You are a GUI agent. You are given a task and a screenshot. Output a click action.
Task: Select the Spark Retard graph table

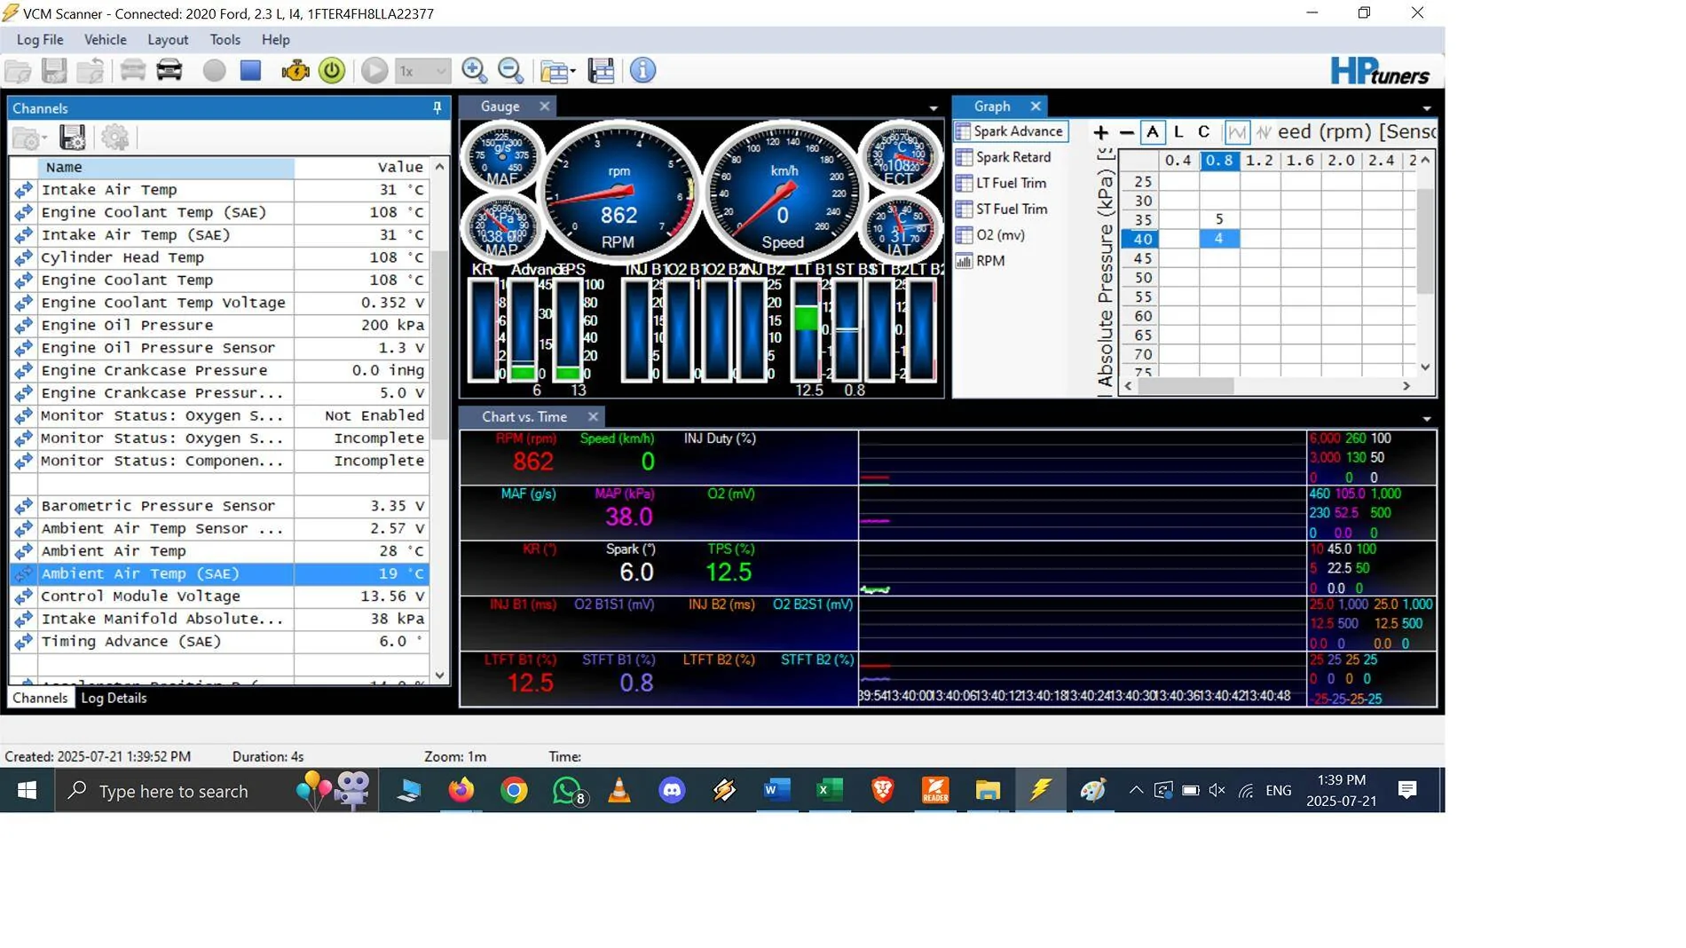[1004, 157]
